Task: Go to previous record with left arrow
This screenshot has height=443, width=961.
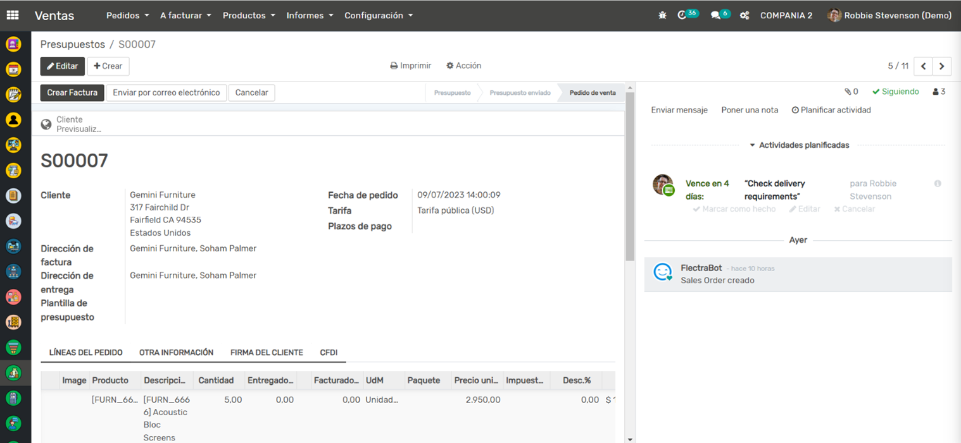Action: (x=923, y=66)
